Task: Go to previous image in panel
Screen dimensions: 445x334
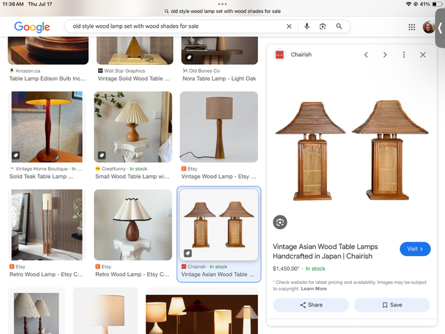Action: pos(366,54)
